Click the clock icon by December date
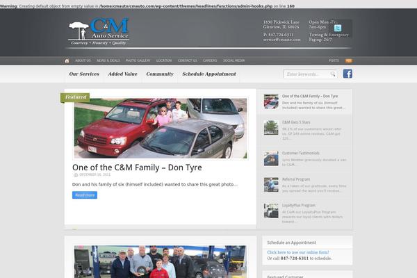Viewport: 417px width, 278px height. pos(76,174)
